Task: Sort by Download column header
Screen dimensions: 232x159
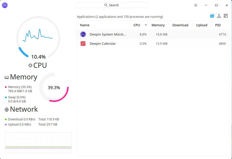Action: (x=180, y=25)
